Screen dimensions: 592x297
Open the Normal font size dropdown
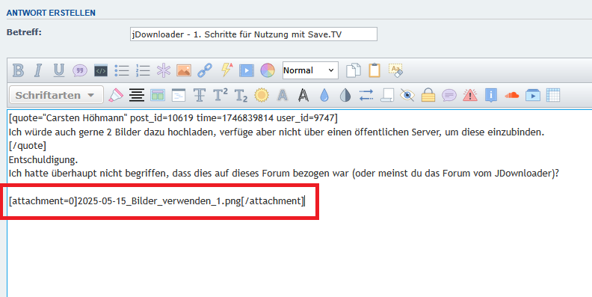(310, 70)
